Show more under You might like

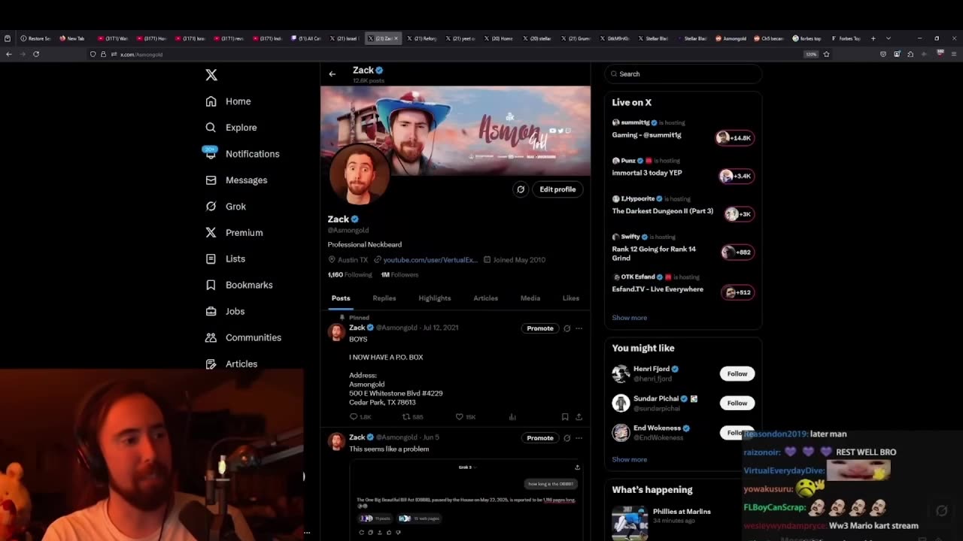(630, 460)
